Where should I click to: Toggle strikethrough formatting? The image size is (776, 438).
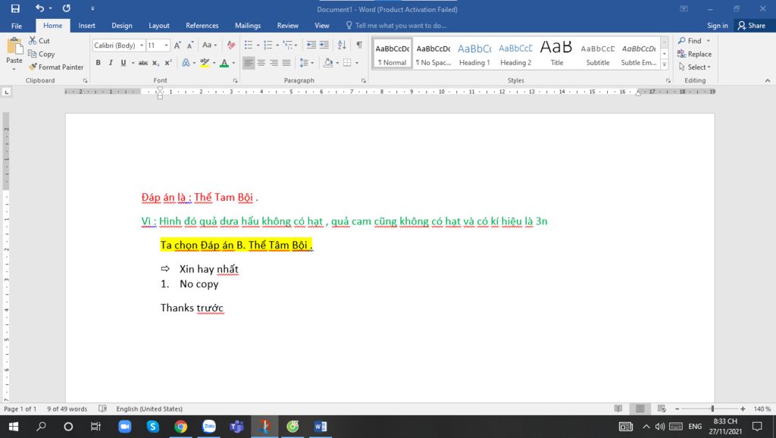point(143,63)
